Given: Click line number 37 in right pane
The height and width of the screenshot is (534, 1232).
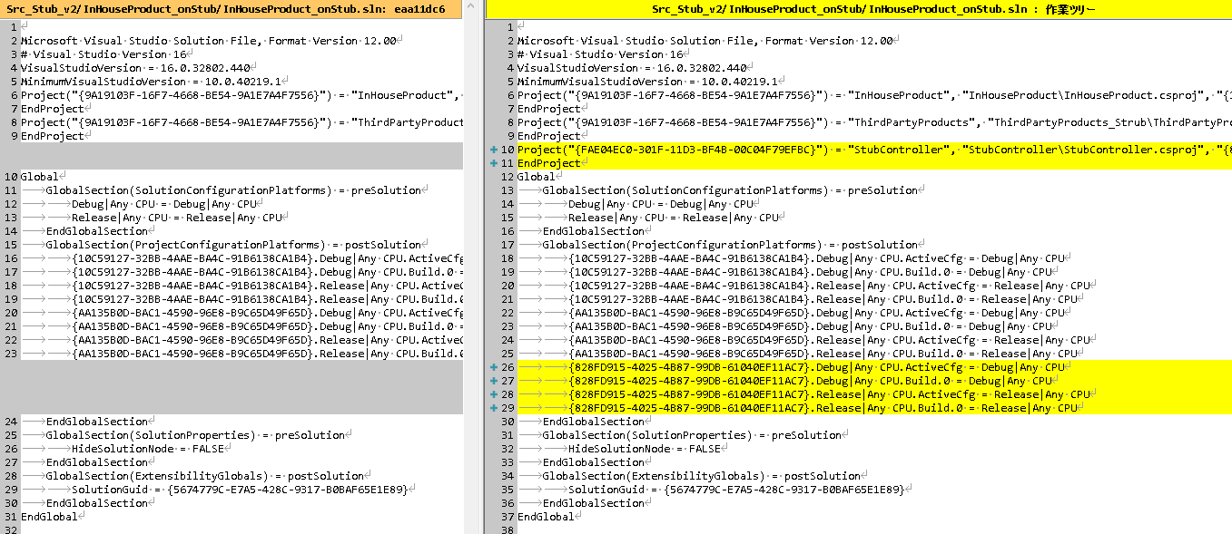Looking at the screenshot, I should click(x=507, y=516).
